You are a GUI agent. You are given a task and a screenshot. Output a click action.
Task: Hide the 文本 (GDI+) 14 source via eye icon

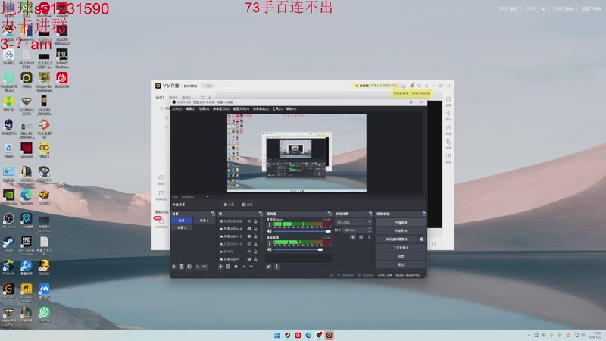coord(249,229)
